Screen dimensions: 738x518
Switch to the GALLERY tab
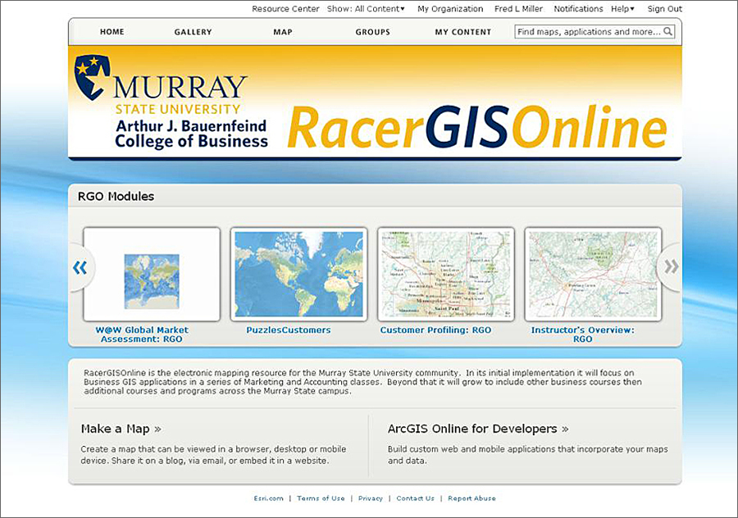point(193,31)
